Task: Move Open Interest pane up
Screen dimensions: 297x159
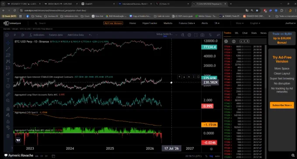Action: tap(179, 77)
